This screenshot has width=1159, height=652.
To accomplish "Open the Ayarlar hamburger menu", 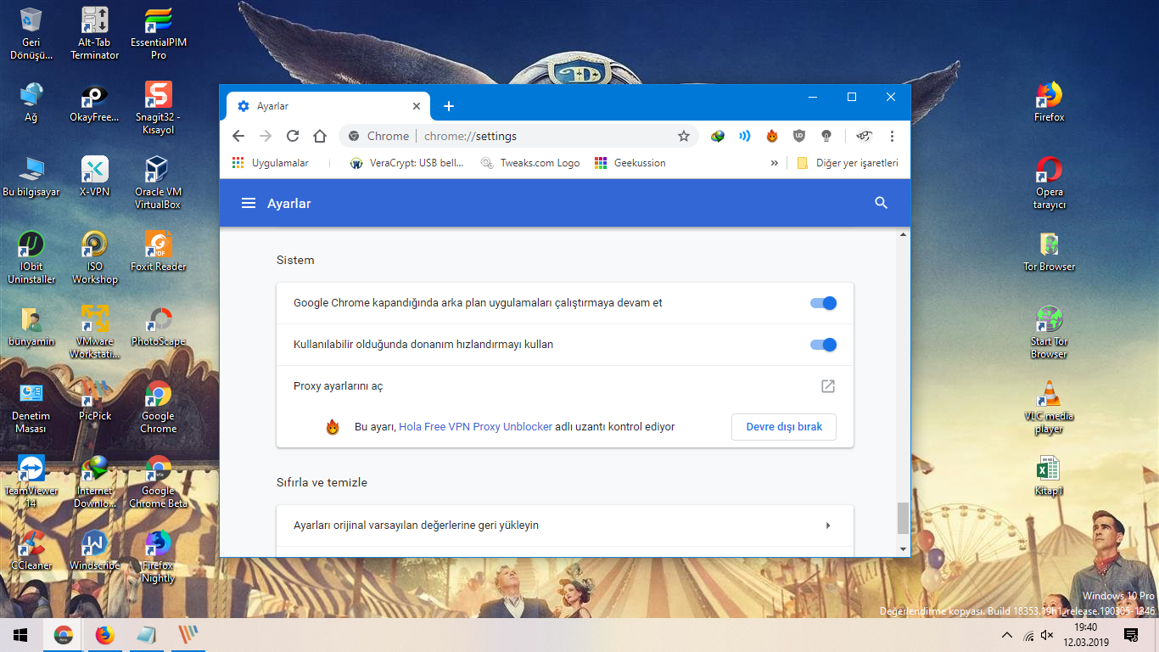I will click(249, 204).
